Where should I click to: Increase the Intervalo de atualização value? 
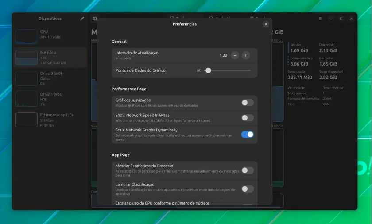[245, 55]
